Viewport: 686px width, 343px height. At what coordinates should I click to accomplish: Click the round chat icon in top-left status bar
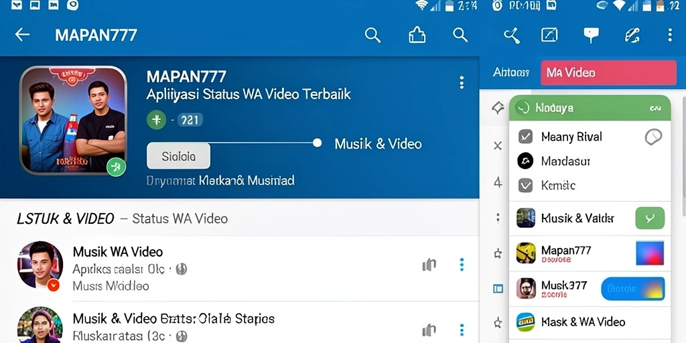tap(72, 5)
